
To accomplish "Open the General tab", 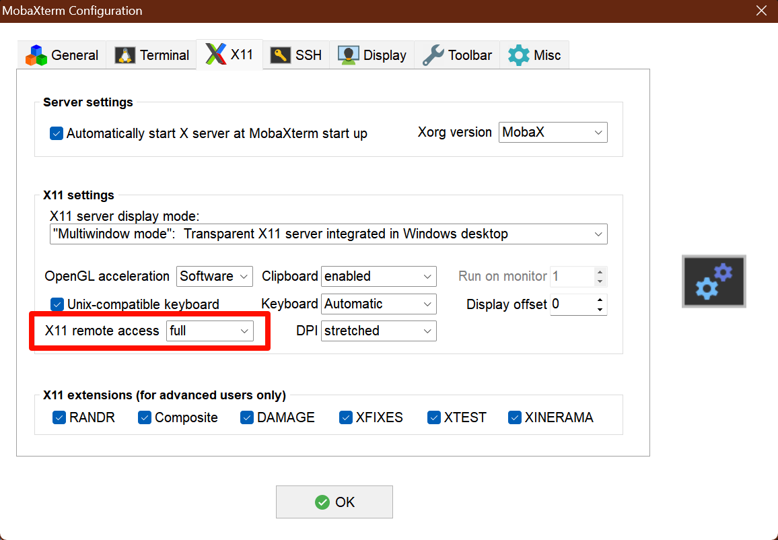I will 61,55.
